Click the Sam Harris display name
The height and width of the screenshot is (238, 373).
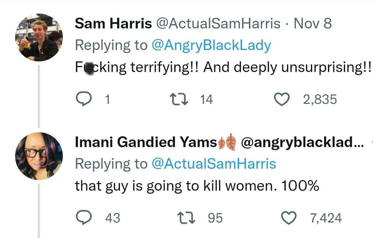113,24
